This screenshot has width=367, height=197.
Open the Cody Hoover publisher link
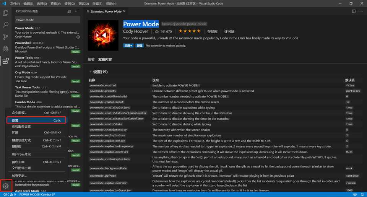[x=135, y=31]
